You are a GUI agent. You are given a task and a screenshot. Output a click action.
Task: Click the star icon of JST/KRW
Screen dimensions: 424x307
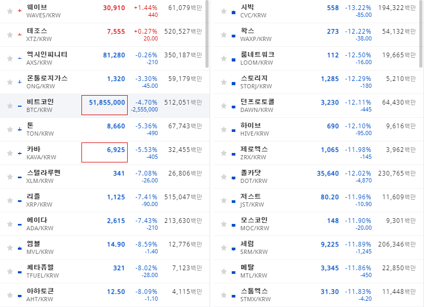(x=224, y=200)
